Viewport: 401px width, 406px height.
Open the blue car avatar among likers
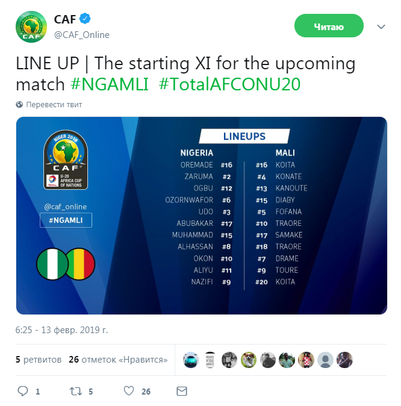pyautogui.click(x=191, y=360)
